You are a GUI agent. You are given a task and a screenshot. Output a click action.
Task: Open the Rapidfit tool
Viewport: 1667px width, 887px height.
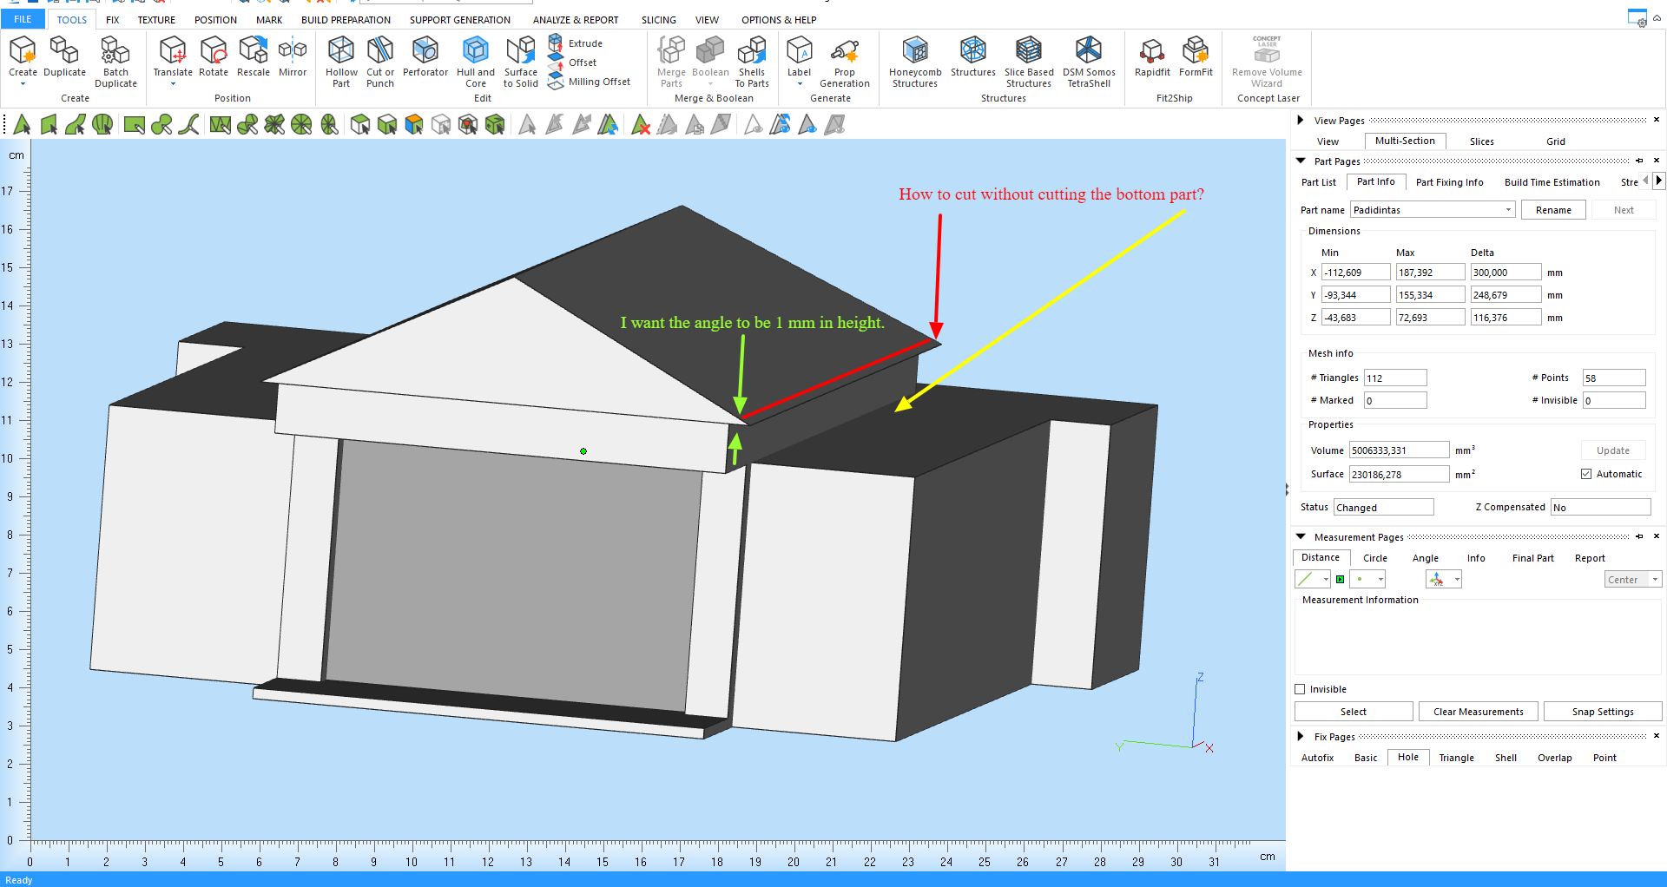coord(1152,57)
